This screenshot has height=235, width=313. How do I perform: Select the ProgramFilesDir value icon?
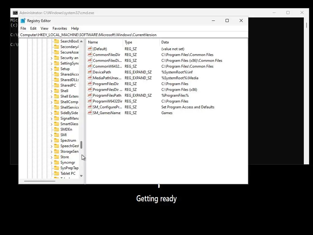[x=90, y=84]
